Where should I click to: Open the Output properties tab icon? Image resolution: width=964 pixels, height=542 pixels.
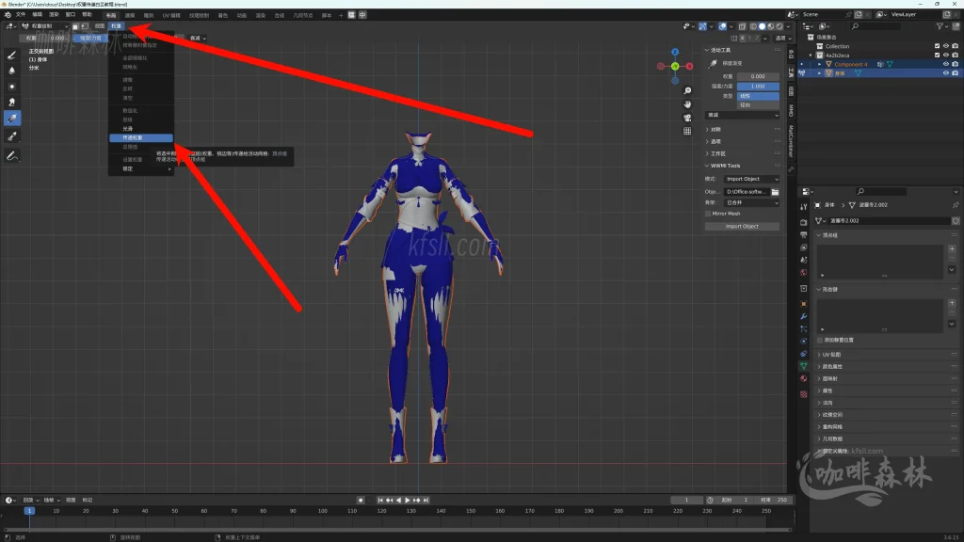pyautogui.click(x=804, y=234)
